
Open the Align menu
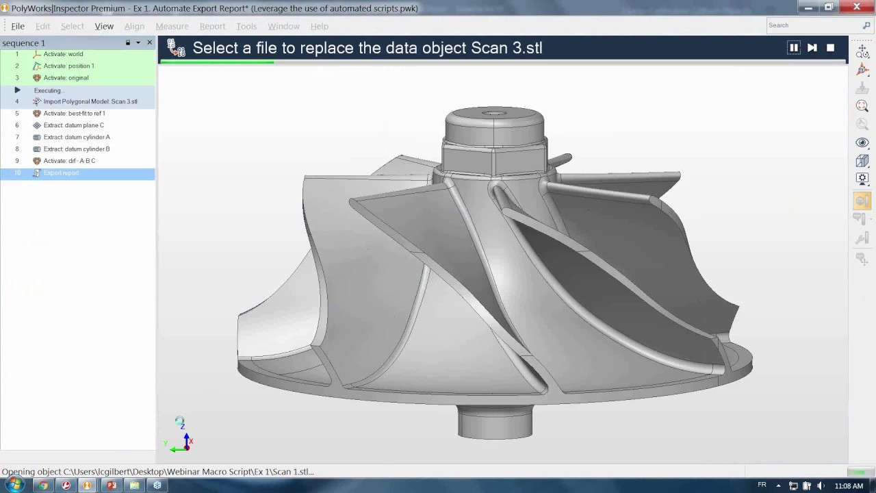(x=134, y=26)
